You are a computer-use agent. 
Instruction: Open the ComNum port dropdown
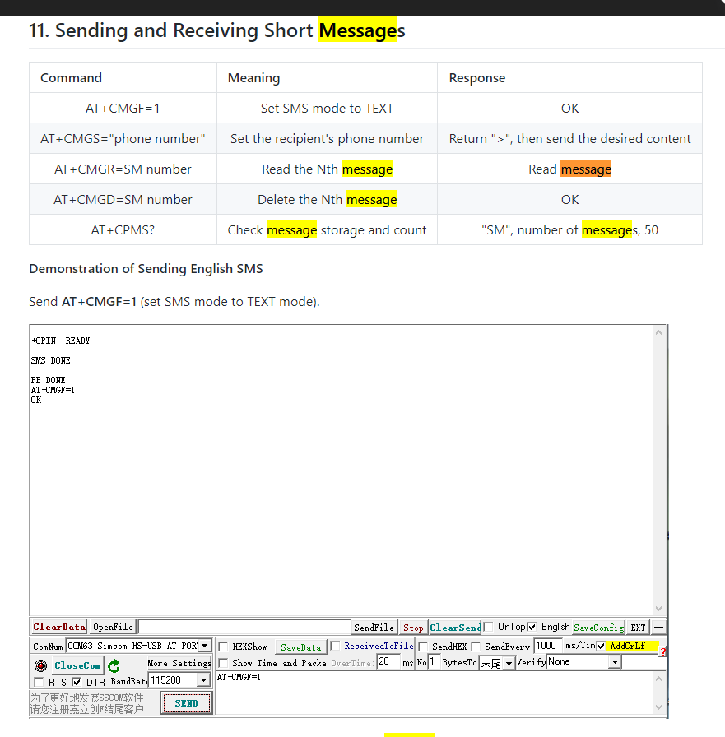pos(205,647)
